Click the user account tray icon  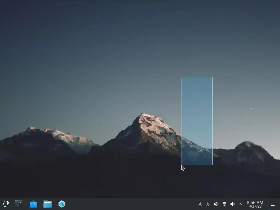click(x=200, y=204)
